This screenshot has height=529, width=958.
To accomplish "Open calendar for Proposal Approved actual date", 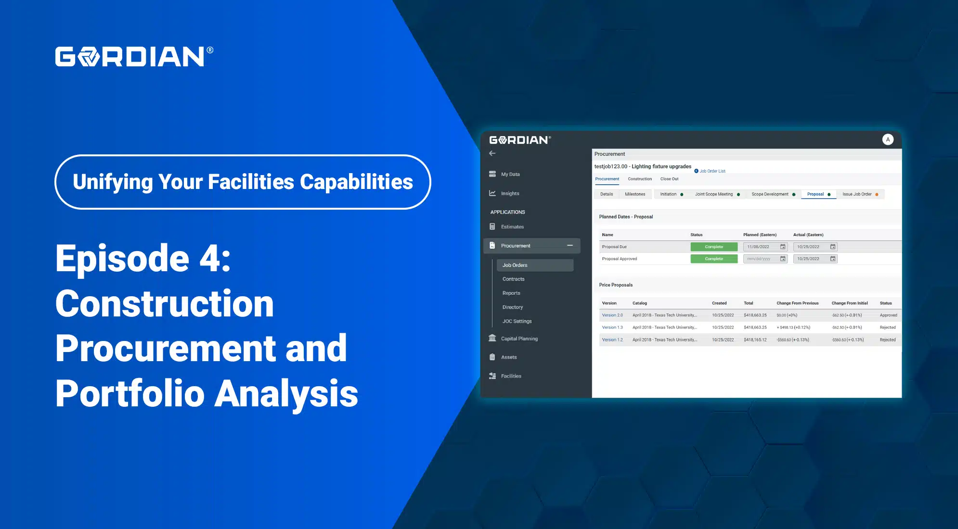I will click(x=833, y=259).
